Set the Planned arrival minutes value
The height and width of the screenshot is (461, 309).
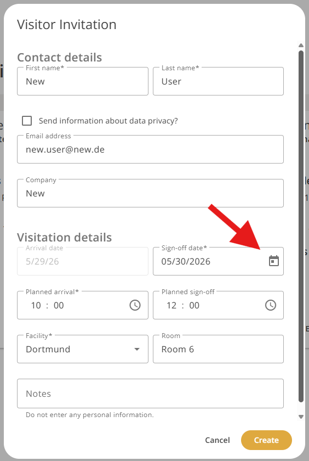(x=59, y=306)
